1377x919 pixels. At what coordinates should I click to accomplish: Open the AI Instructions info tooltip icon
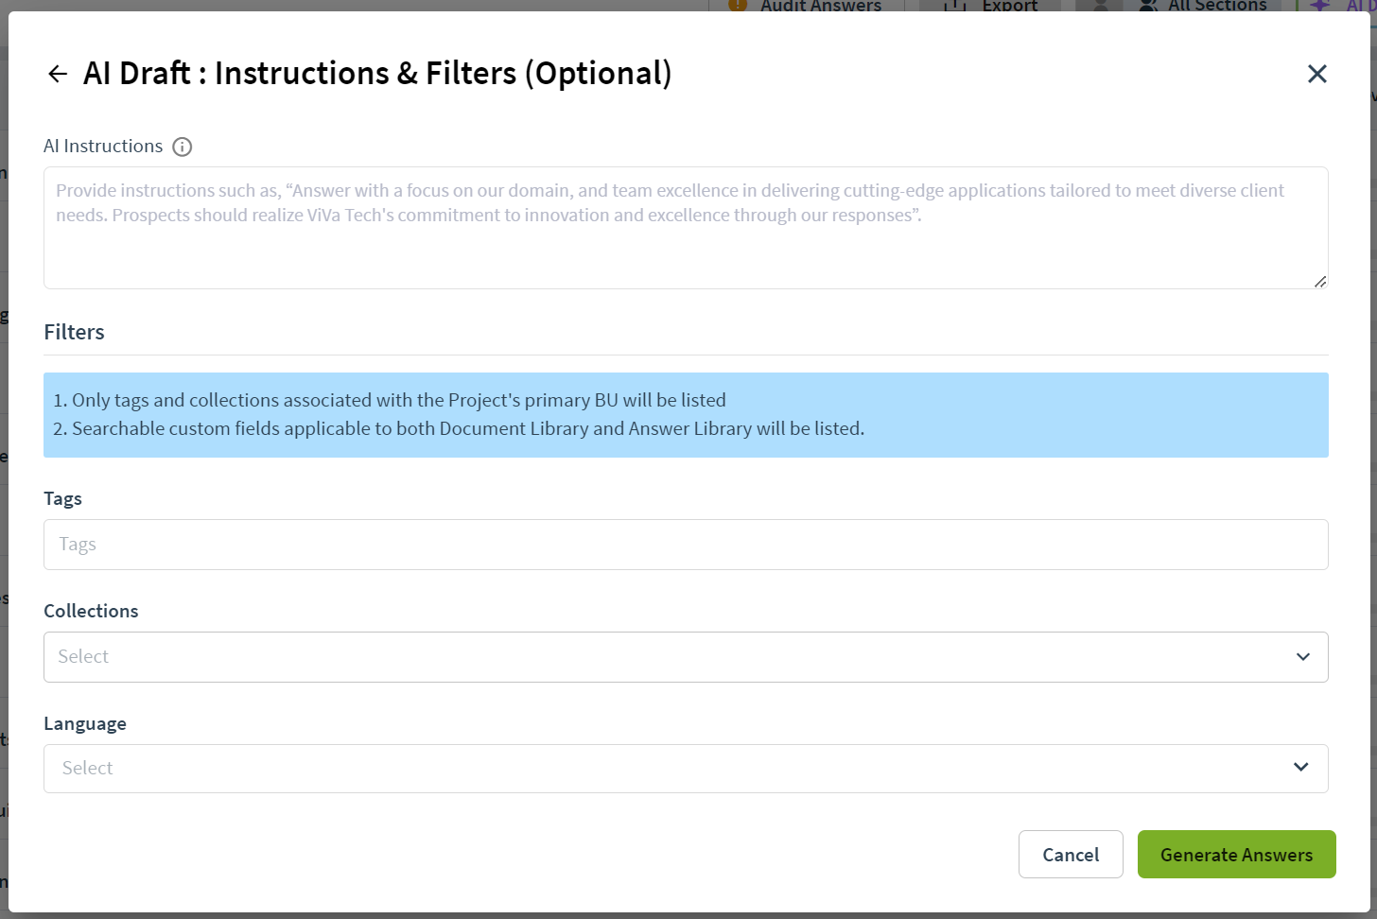point(183,147)
